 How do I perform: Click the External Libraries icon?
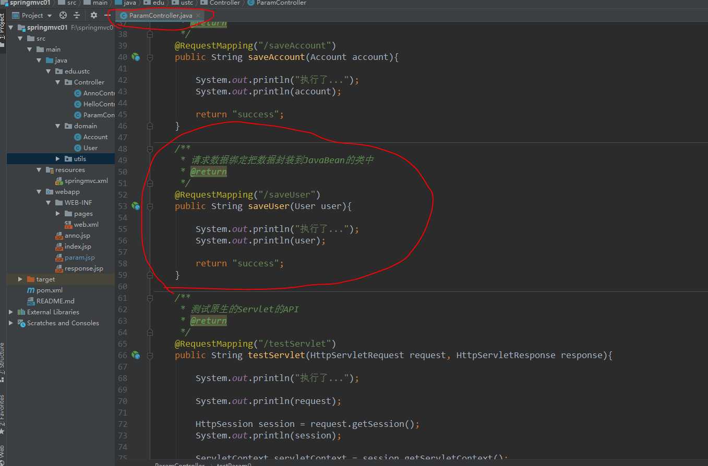[21, 312]
